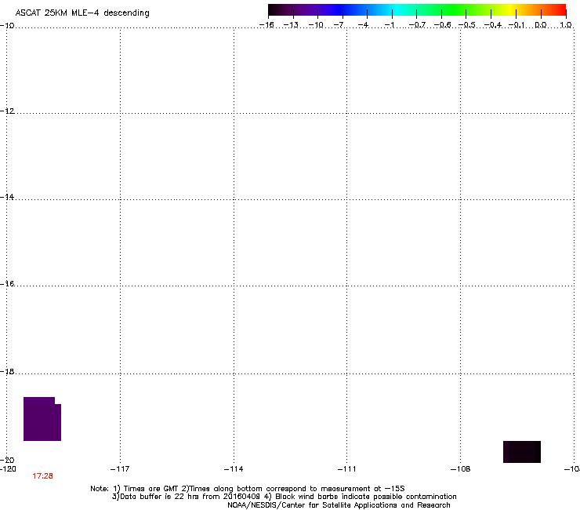This screenshot has height=510, width=580.
Task: Click the color bar label -0.1
Action: click(517, 25)
